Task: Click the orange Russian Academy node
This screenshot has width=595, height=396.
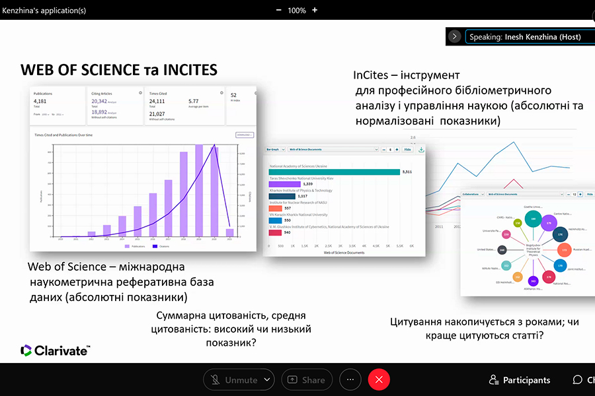Action: (x=565, y=250)
